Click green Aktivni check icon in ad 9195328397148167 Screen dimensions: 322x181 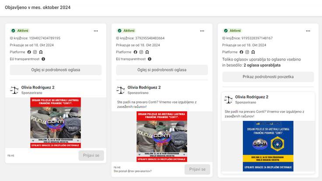pos(226,31)
